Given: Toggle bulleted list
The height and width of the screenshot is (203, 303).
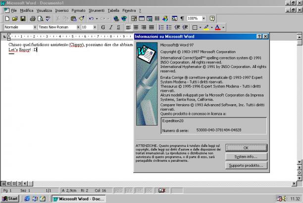Looking at the screenshot, I should tap(169, 27).
